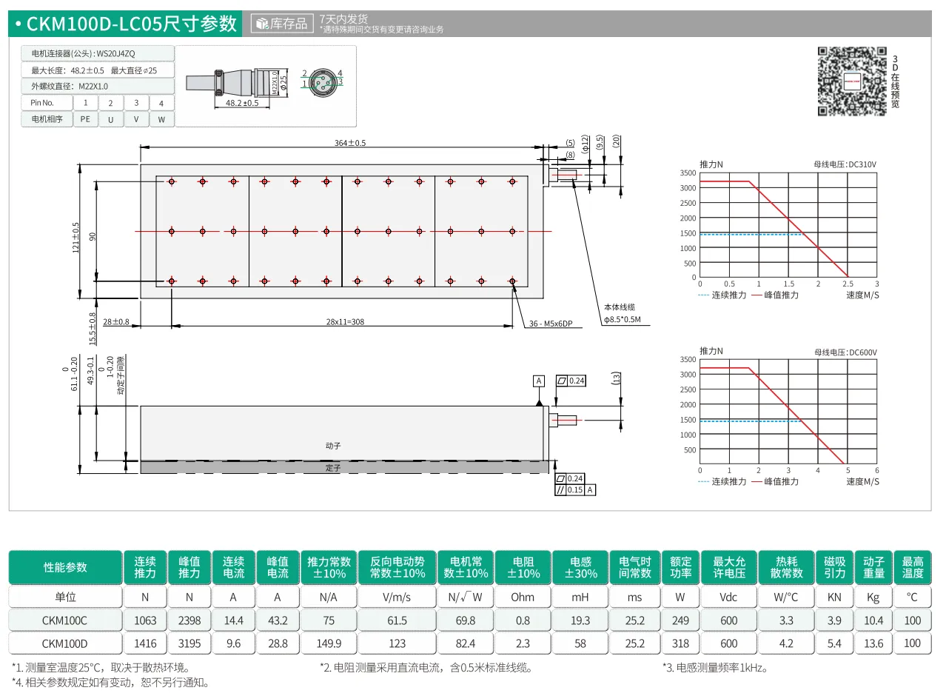Viewport: 946px width, 696px height.
Task: Click the 149.9 force constant value
Action: 329,643
